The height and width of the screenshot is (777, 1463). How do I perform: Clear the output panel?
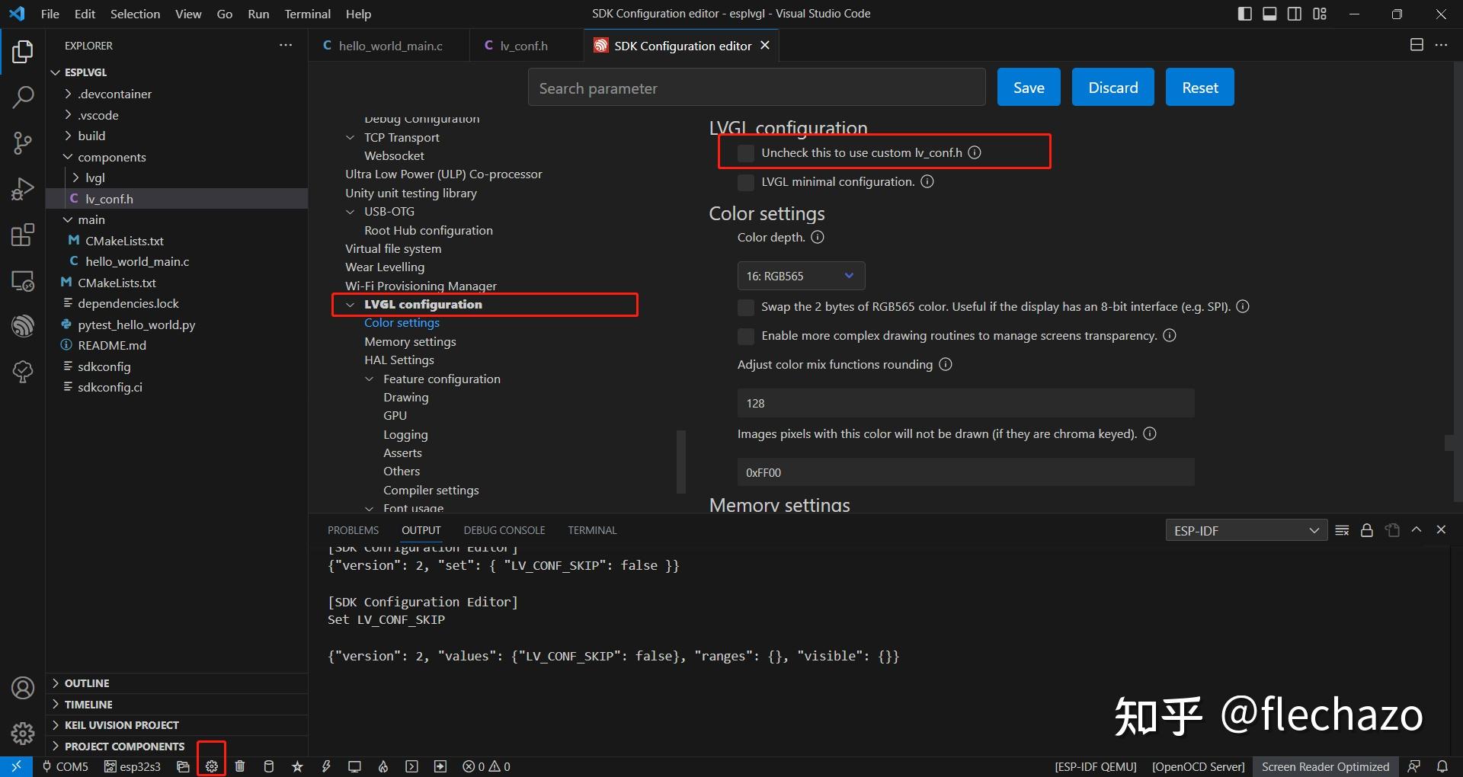click(1343, 530)
